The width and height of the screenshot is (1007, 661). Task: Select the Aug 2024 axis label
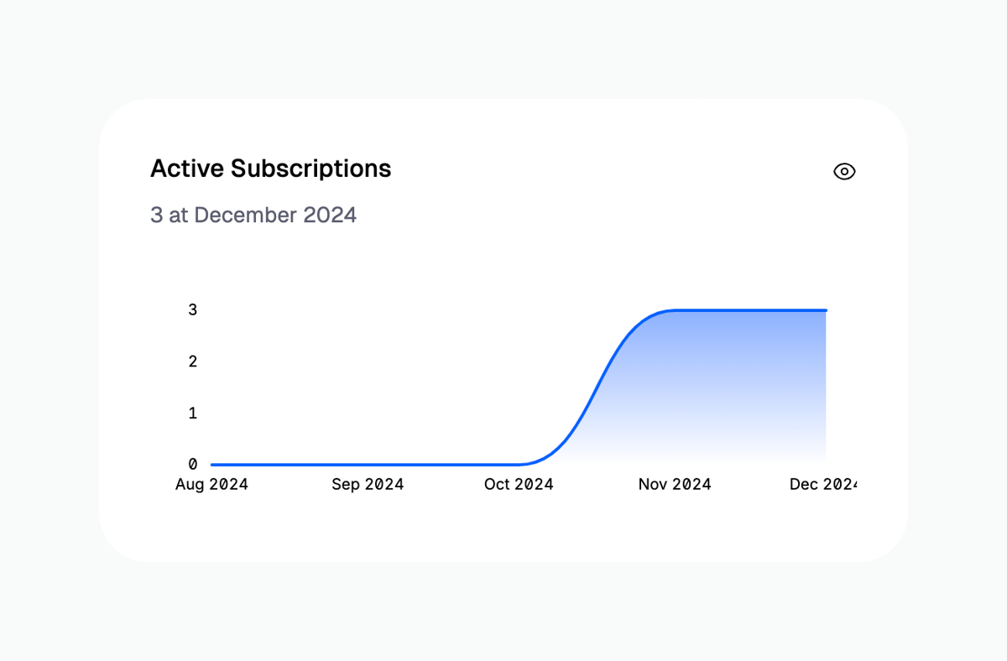point(211,484)
